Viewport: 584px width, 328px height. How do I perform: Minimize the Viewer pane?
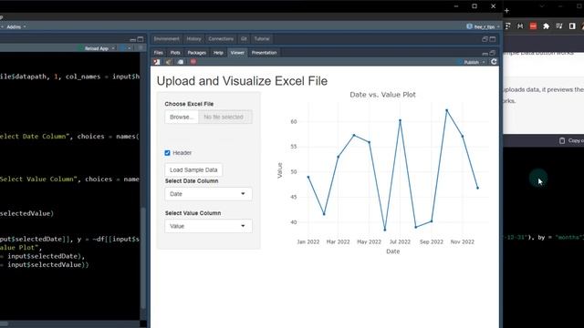pyautogui.click(x=485, y=53)
